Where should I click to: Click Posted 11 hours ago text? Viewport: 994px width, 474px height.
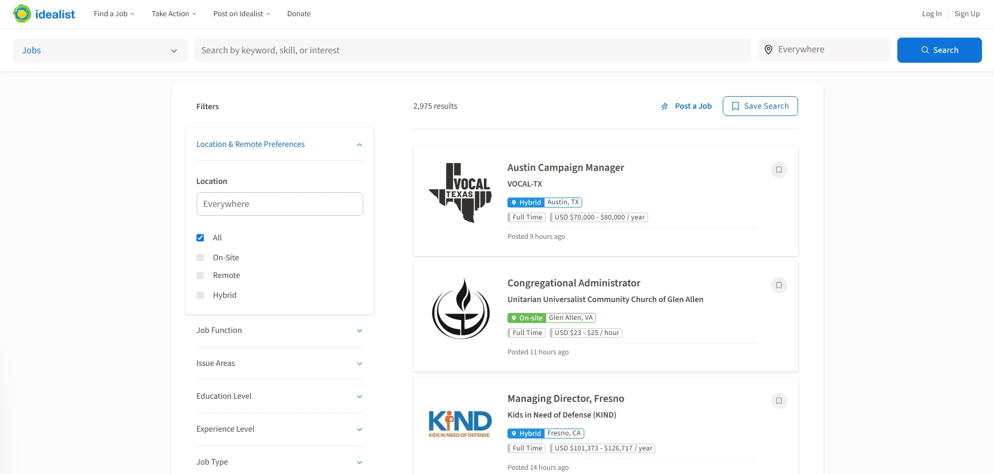(x=538, y=352)
